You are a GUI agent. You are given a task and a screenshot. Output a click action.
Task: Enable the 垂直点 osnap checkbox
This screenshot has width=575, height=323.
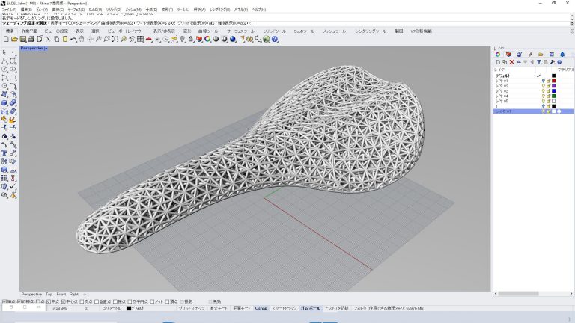coord(97,301)
